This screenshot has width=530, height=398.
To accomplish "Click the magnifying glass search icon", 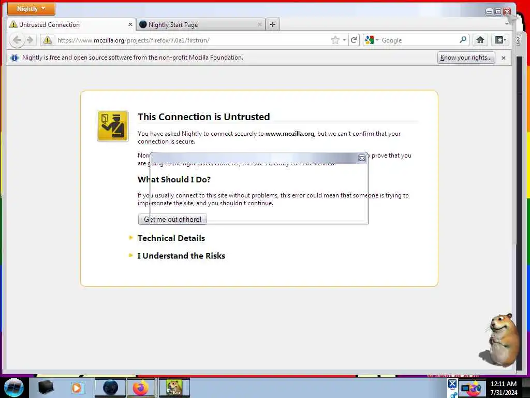I will [463, 40].
